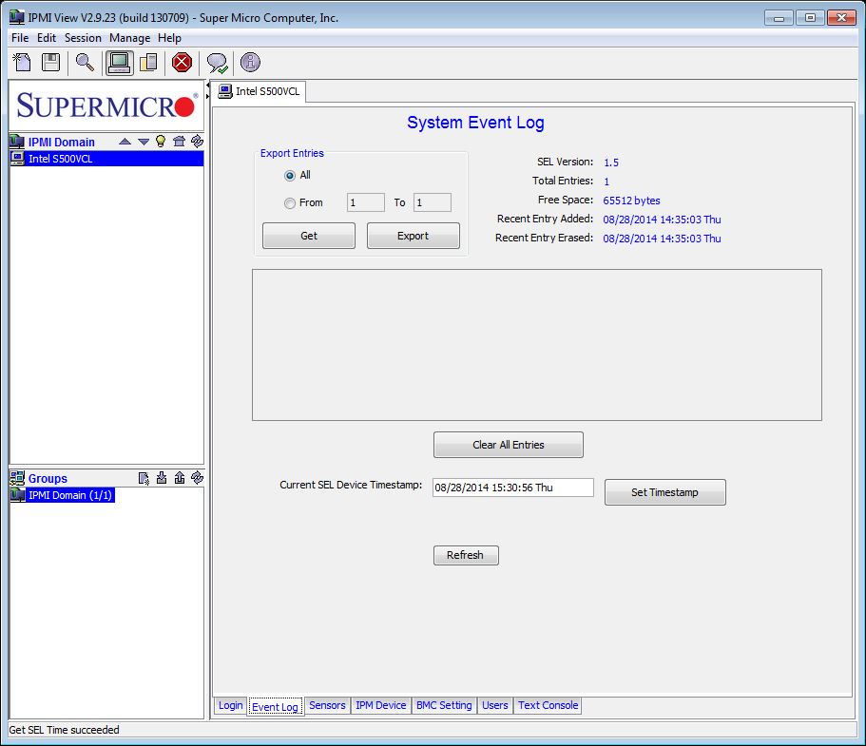Image resolution: width=866 pixels, height=746 pixels.
Task: Select the From range radio button
Action: point(289,203)
